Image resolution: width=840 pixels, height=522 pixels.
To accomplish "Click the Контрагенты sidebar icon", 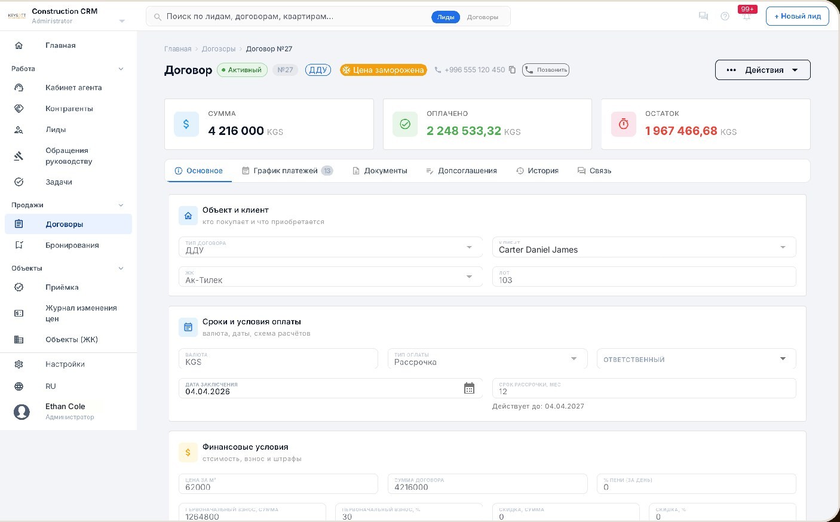I will click(19, 109).
